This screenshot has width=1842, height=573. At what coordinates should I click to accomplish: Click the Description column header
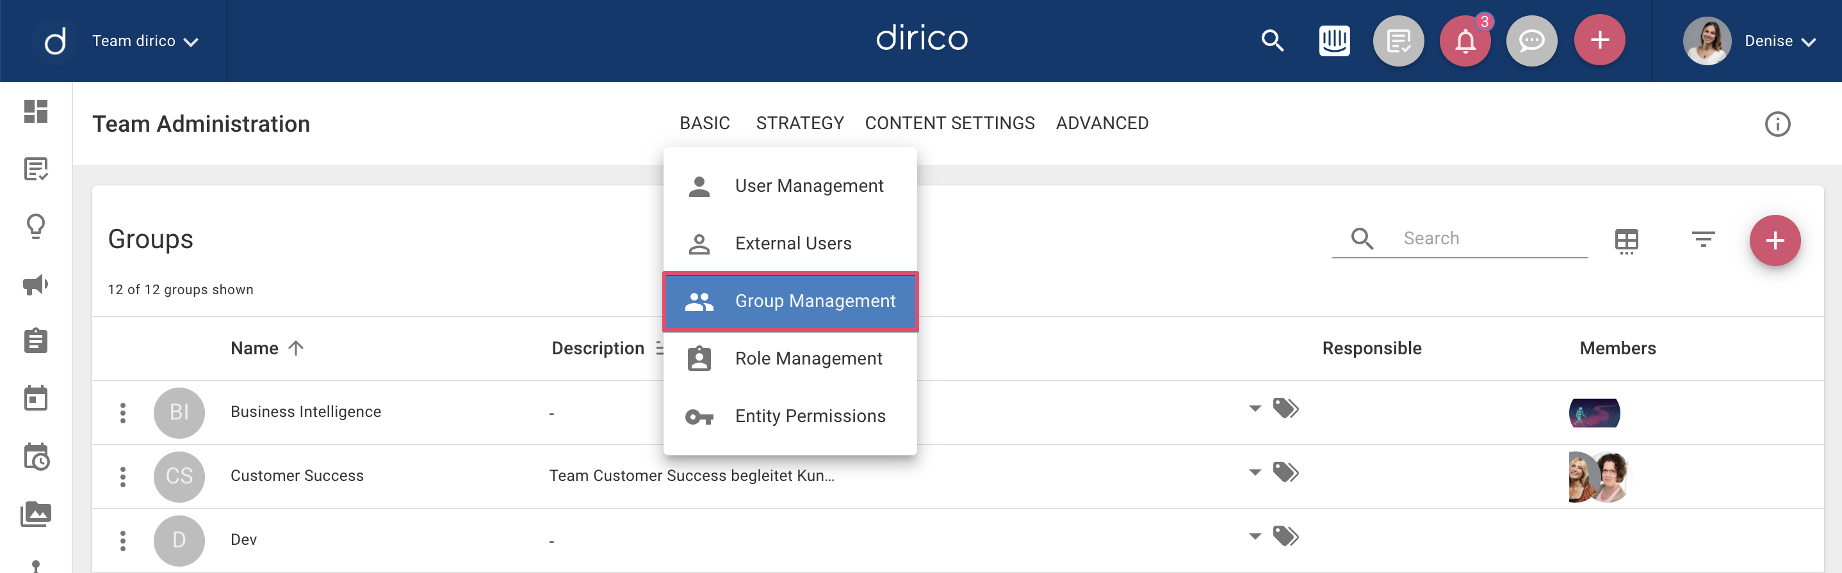pyautogui.click(x=598, y=349)
